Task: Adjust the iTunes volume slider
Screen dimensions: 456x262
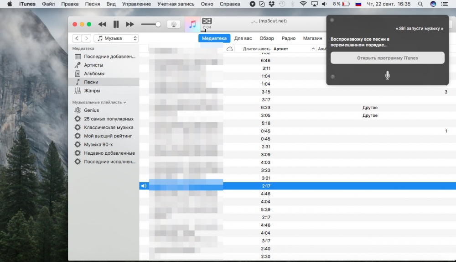Action: [x=151, y=25]
